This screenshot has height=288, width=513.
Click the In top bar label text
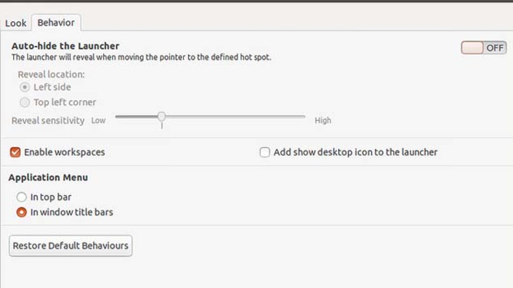[x=51, y=198]
